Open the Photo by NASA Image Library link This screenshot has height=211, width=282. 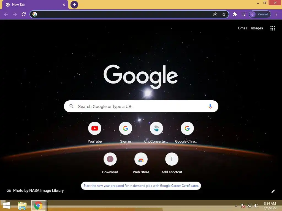tap(38, 191)
